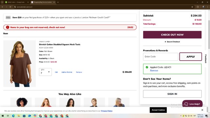The image size is (210, 118).
Task: Click the credit card image in the Save $20 banner
Action: coord(8,17)
